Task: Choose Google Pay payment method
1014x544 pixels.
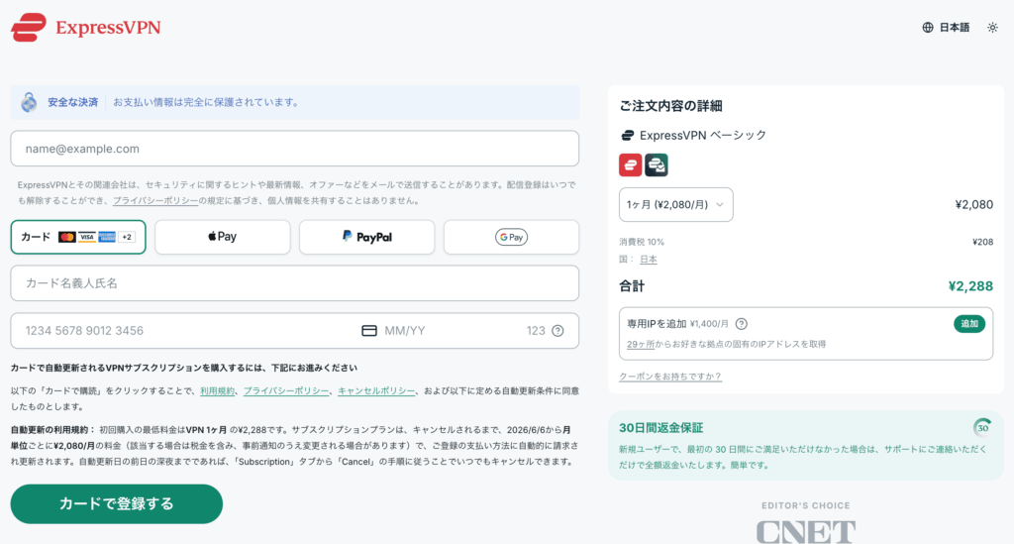Action: [512, 237]
